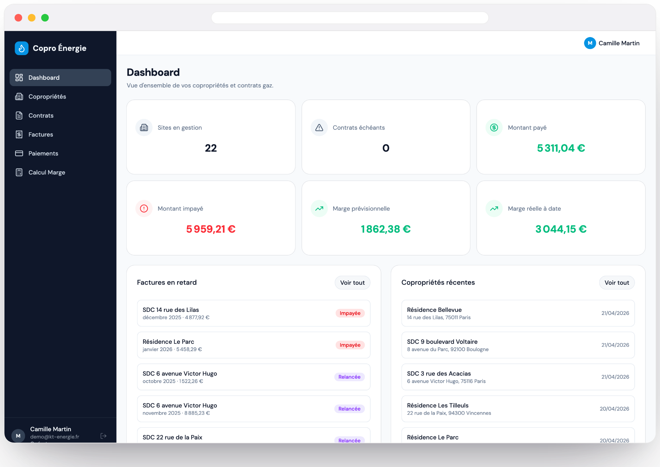The width and height of the screenshot is (660, 467).
Task: Open the Paiements section
Action: pos(60,154)
